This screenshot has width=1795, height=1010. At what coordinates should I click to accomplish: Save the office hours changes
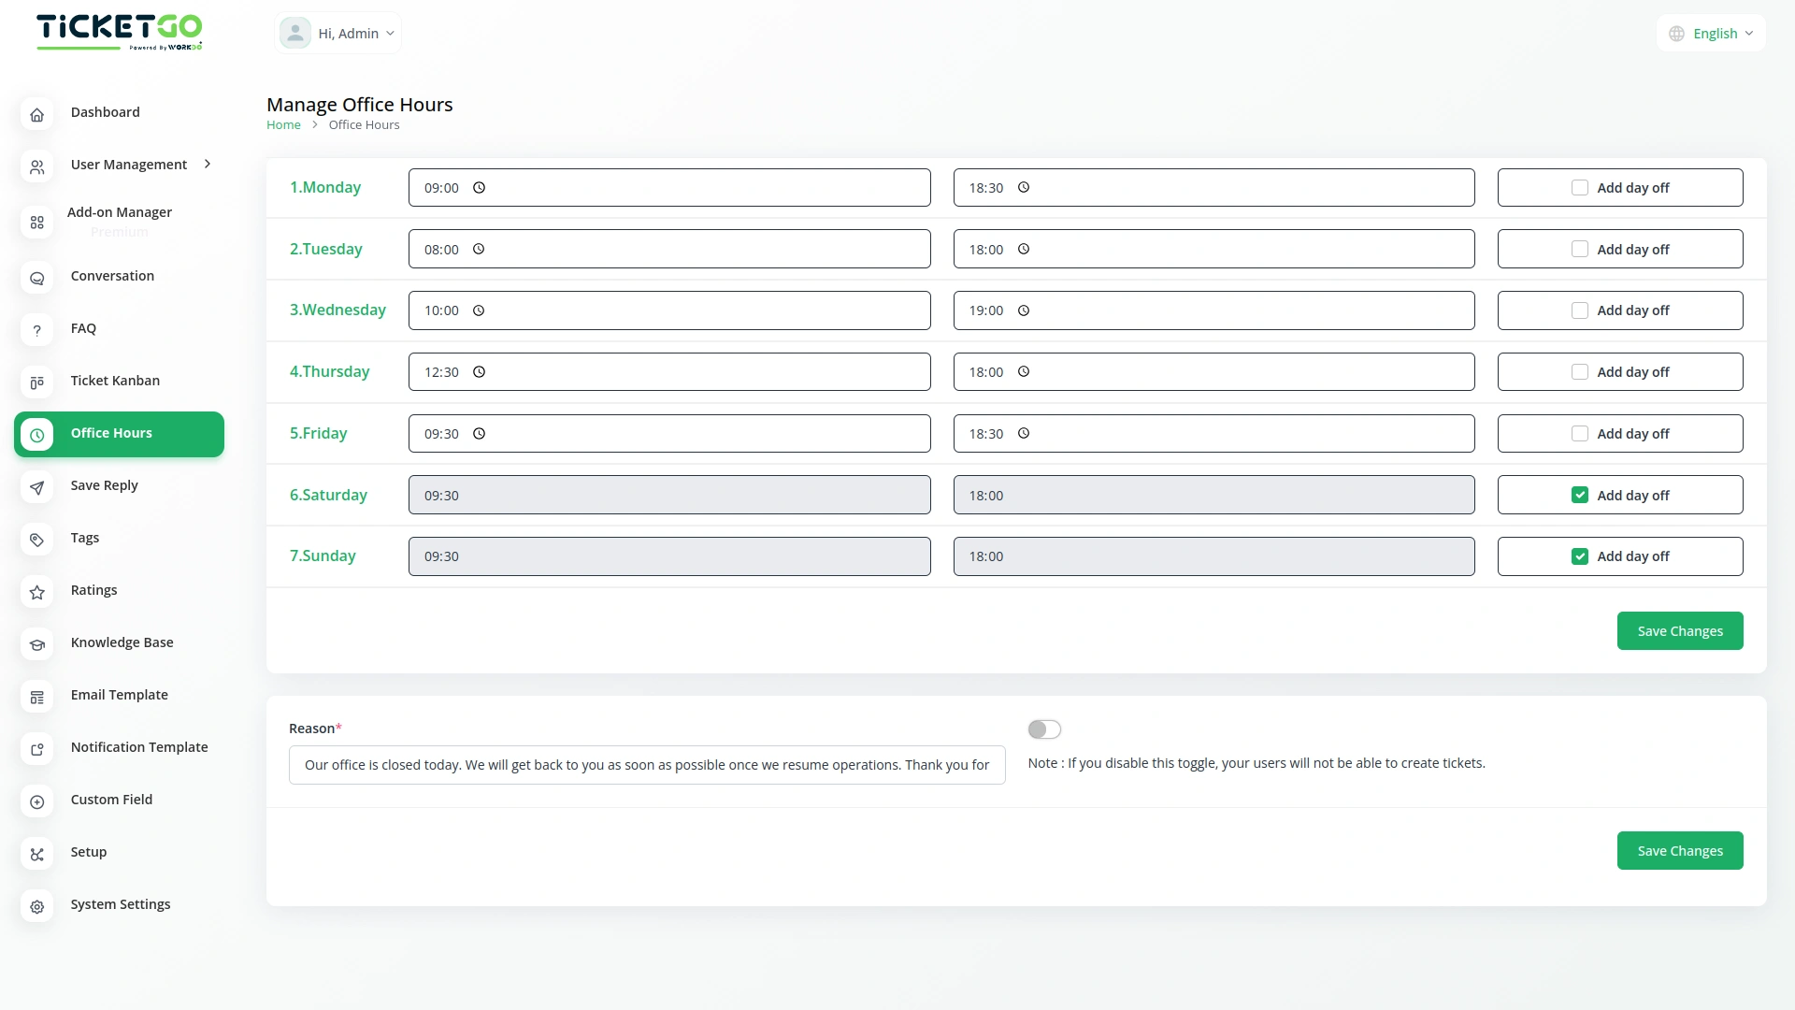[1679, 630]
